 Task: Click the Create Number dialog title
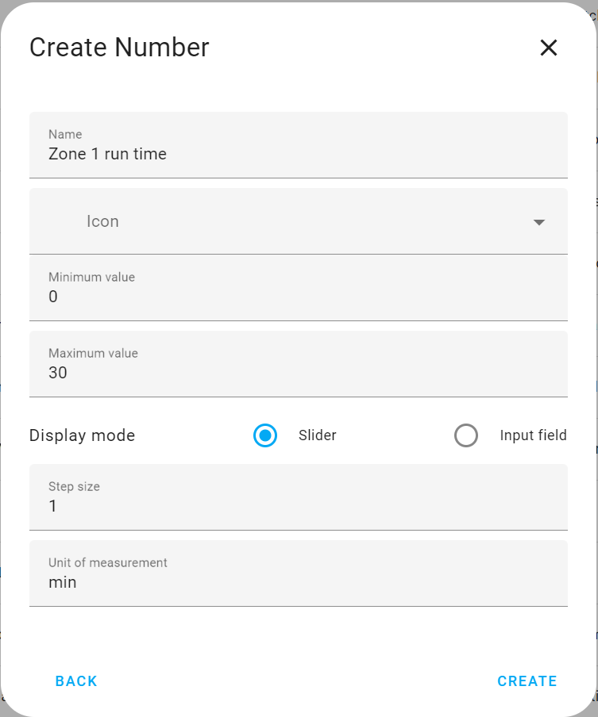[x=118, y=48]
